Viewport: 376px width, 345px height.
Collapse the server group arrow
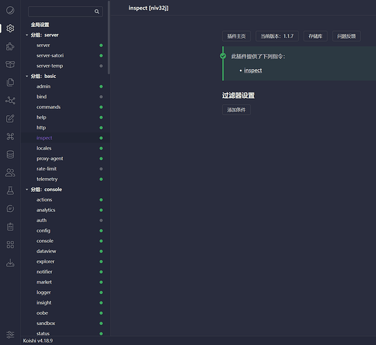(27, 35)
